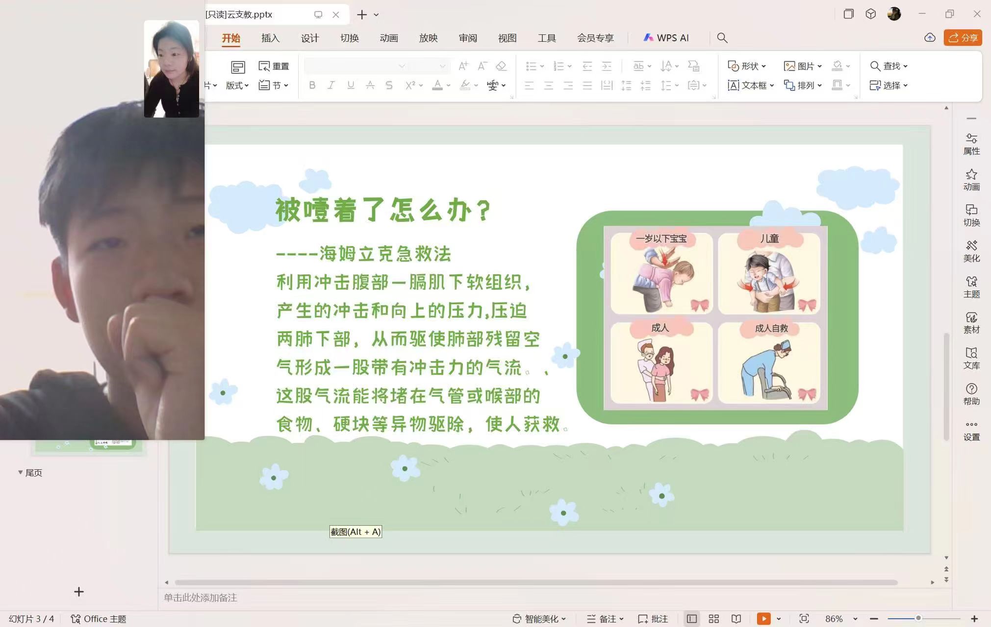The image size is (991, 627).
Task: Switch to normal view mode
Action: [691, 619]
